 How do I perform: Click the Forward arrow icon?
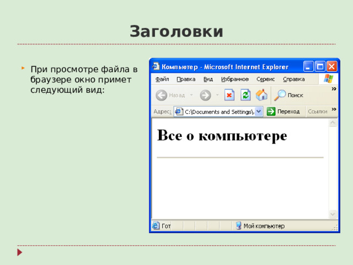[205, 95]
